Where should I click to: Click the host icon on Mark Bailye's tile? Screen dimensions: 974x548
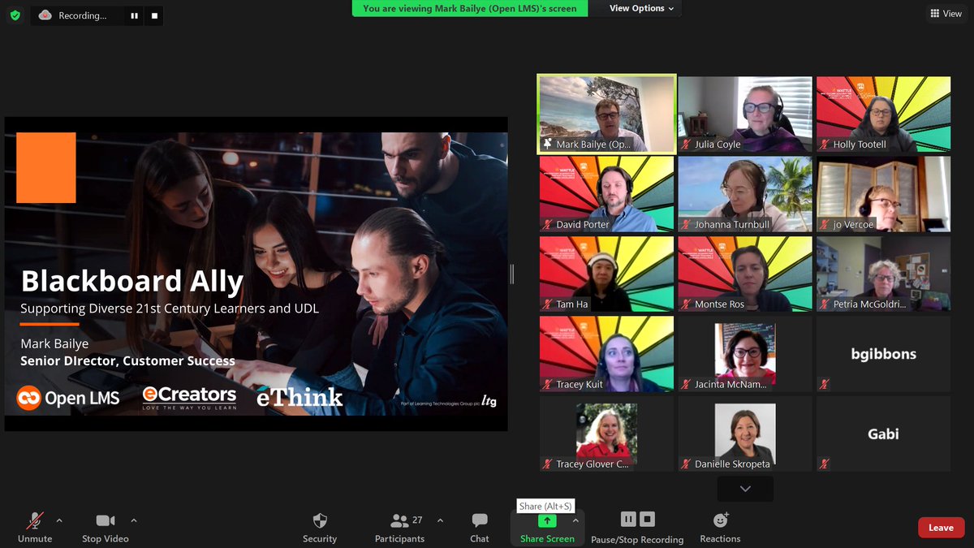click(548, 145)
